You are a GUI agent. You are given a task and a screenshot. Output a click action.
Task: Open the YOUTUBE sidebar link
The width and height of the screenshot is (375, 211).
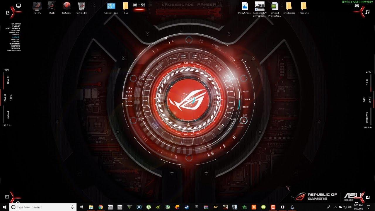click(15, 39)
